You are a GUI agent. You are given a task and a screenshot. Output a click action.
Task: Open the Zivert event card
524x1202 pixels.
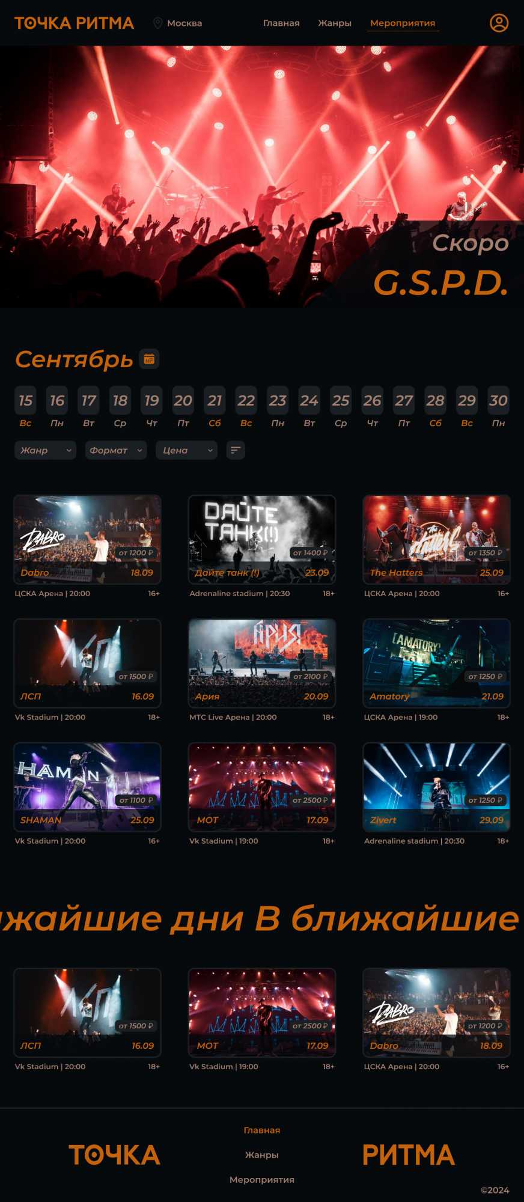click(x=437, y=787)
